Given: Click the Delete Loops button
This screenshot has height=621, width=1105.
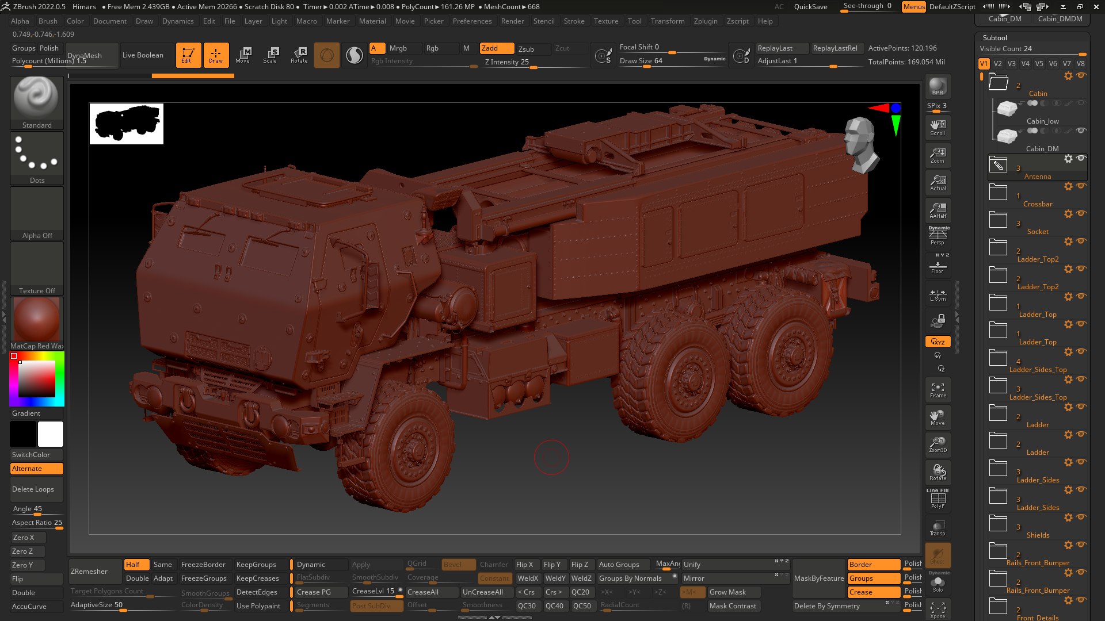Looking at the screenshot, I should pos(37,489).
